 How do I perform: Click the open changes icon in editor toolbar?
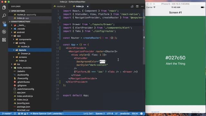(132, 6)
